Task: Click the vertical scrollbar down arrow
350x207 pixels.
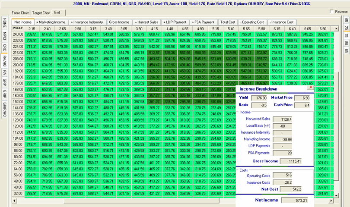Action: [336, 195]
